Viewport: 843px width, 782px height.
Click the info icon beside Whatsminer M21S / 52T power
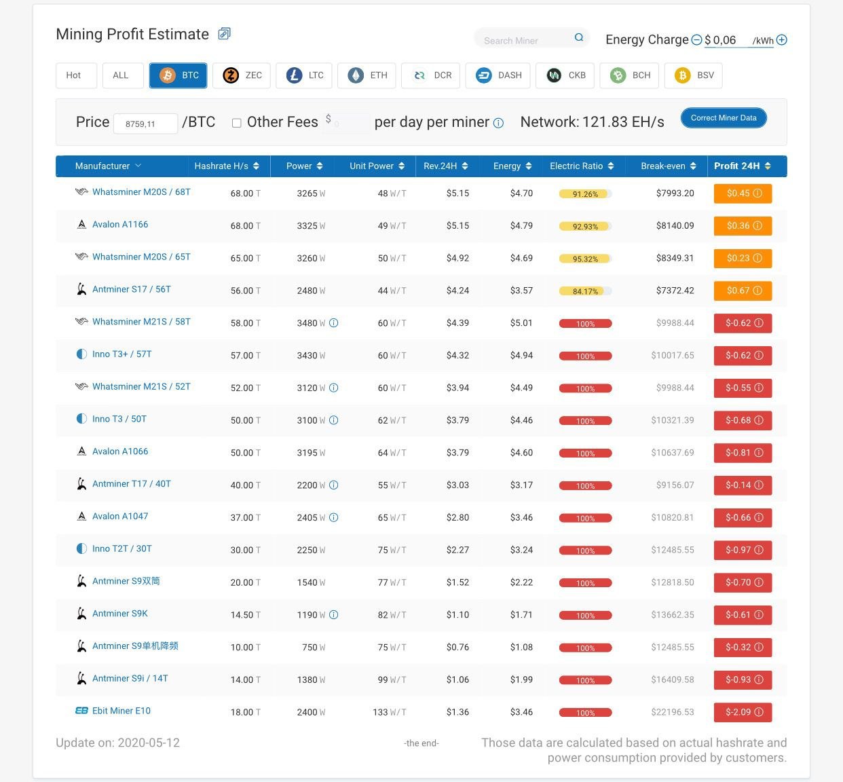click(334, 388)
